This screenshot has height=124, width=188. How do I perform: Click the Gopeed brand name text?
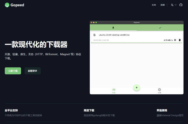(17, 5)
